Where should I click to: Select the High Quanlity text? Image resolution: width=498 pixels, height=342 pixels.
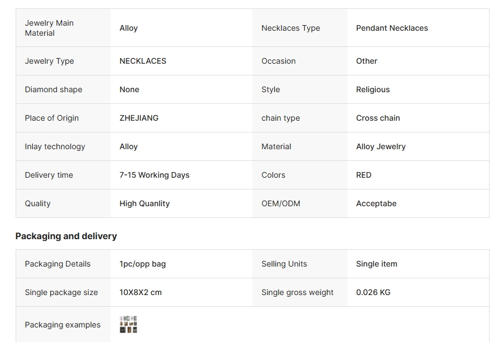145,204
